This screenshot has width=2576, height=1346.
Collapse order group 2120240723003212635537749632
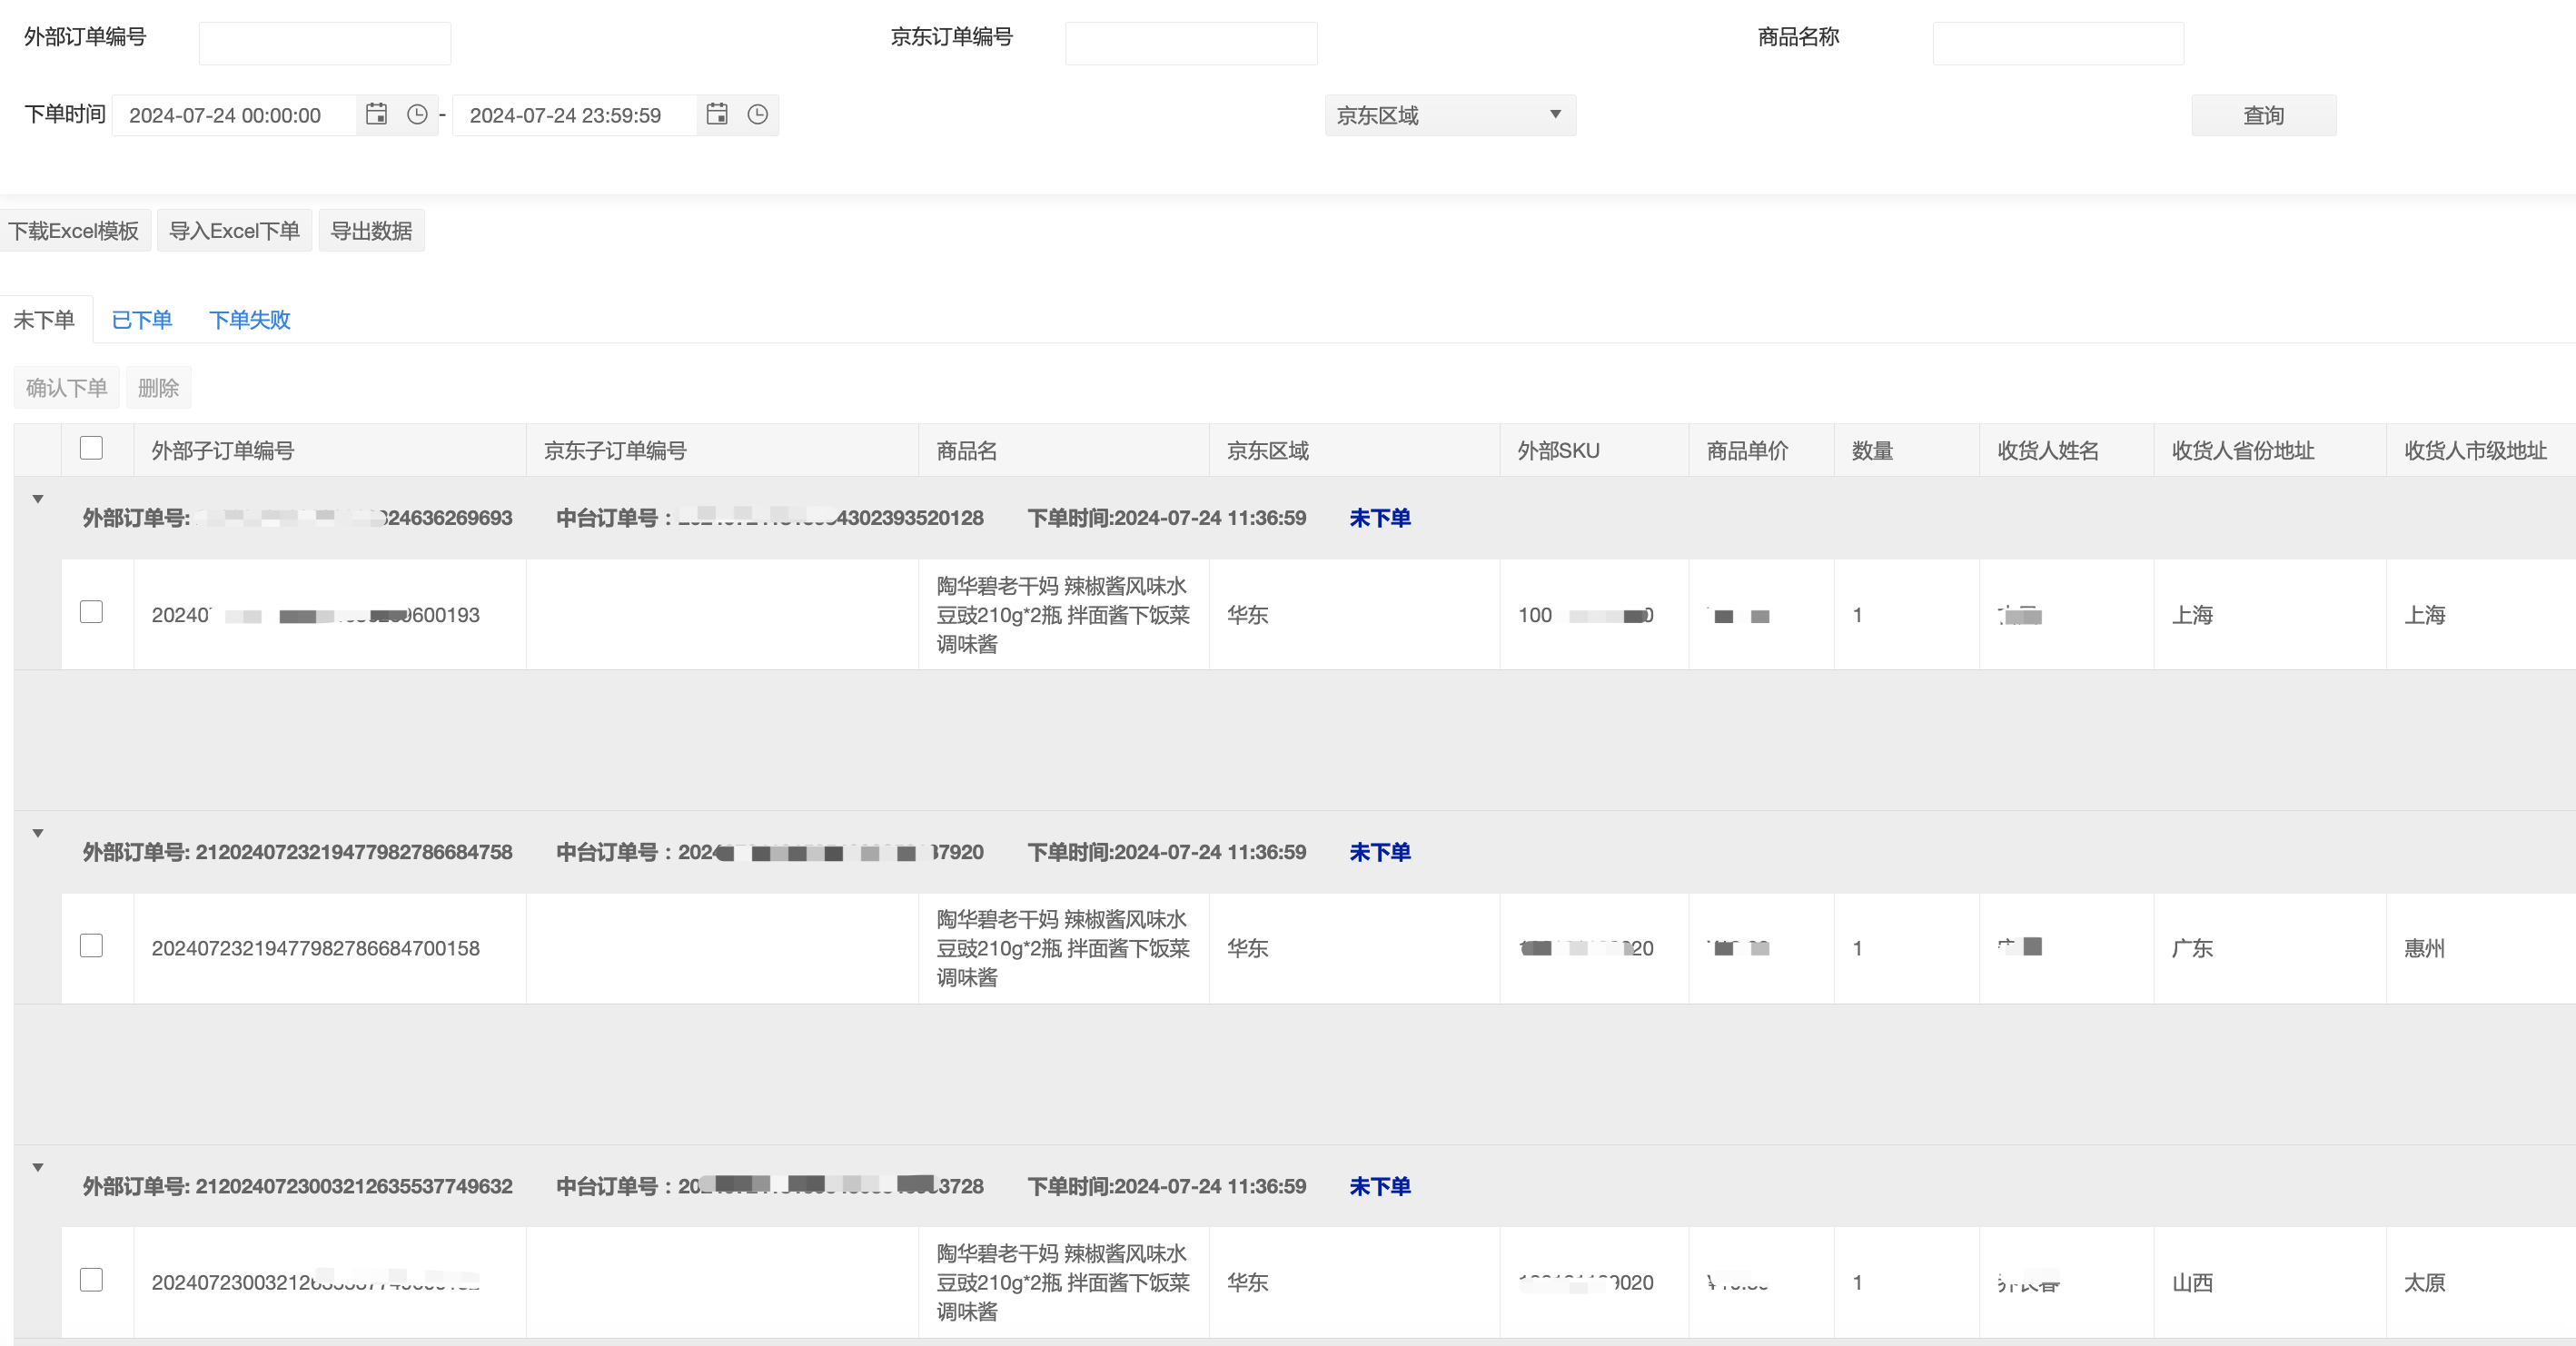[38, 1167]
